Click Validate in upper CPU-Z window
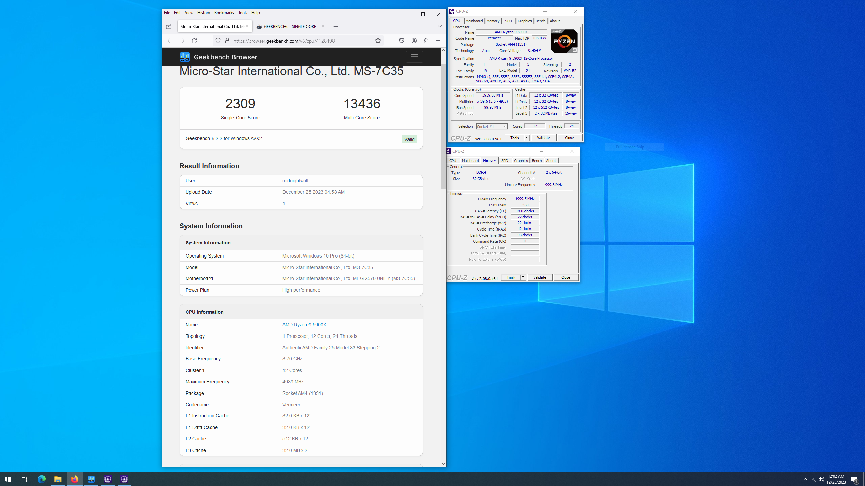This screenshot has height=486, width=865. click(x=543, y=138)
